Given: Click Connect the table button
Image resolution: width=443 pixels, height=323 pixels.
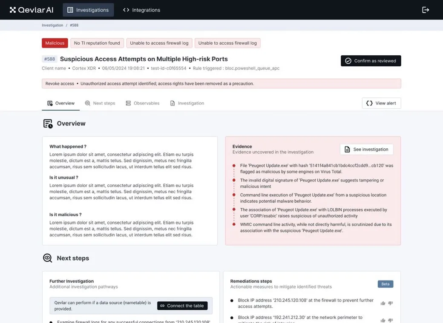Looking at the screenshot, I should (182, 306).
